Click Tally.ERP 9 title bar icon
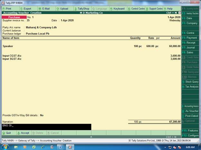 [3, 3]
